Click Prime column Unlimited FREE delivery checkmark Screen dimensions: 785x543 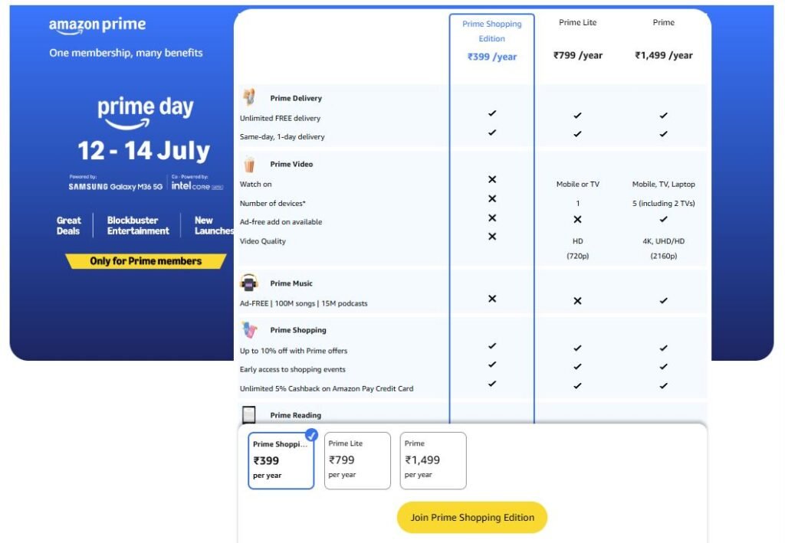663,115
